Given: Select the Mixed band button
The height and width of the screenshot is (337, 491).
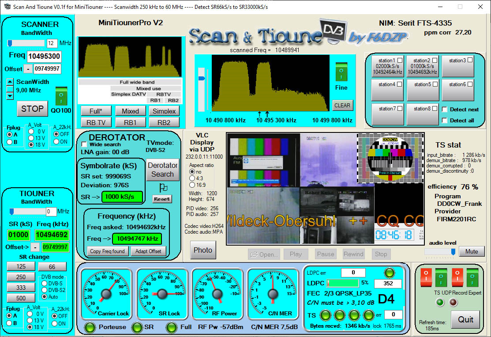Looking at the screenshot, I should [130, 111].
